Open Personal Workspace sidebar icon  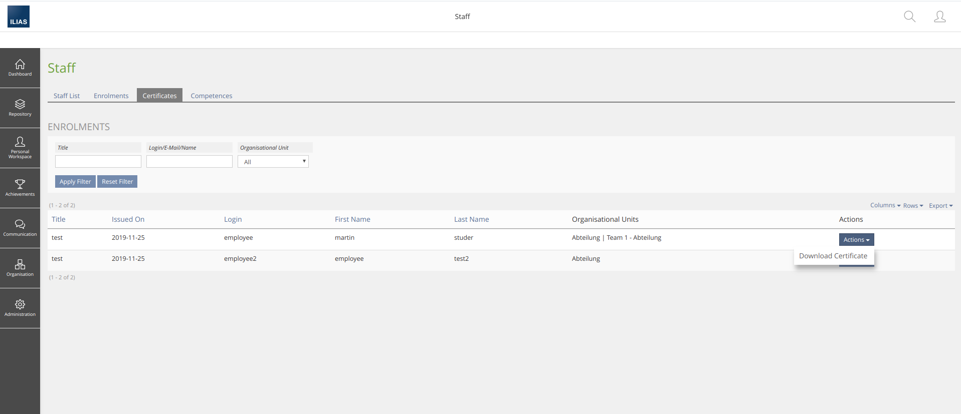click(x=20, y=148)
